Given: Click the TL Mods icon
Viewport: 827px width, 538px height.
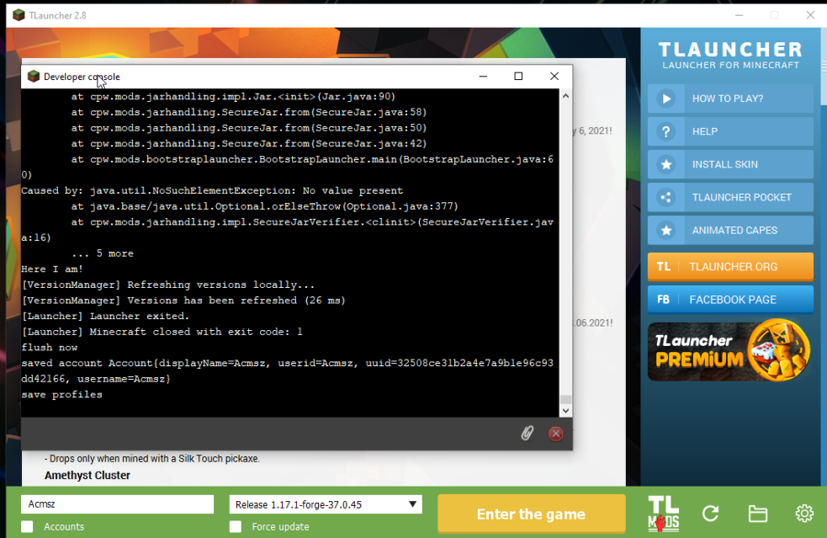Looking at the screenshot, I should (x=663, y=514).
